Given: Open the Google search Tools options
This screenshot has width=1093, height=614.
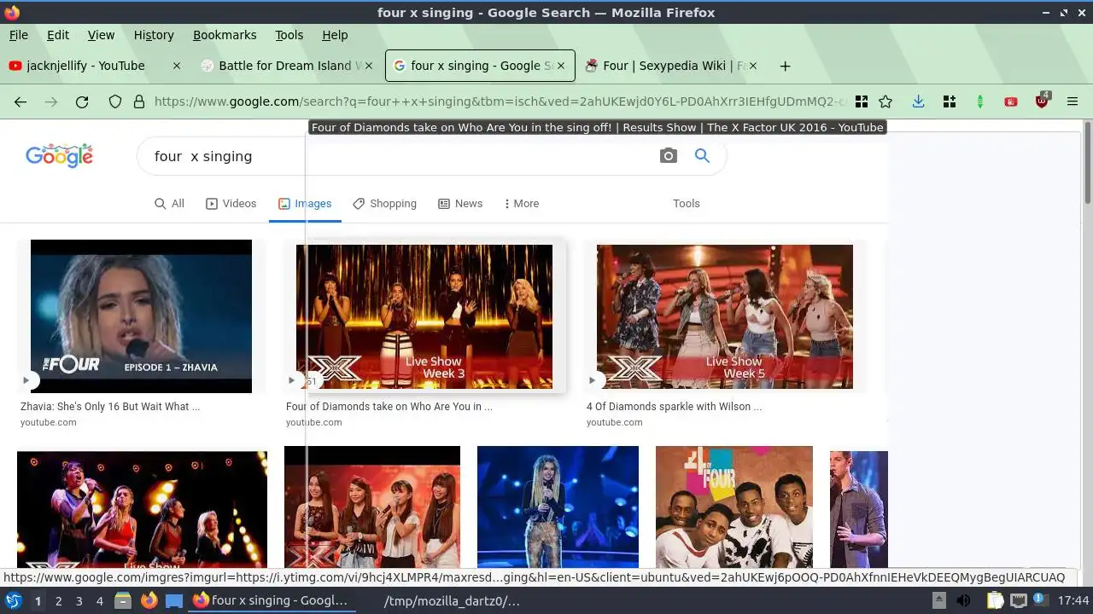Looking at the screenshot, I should 686,204.
